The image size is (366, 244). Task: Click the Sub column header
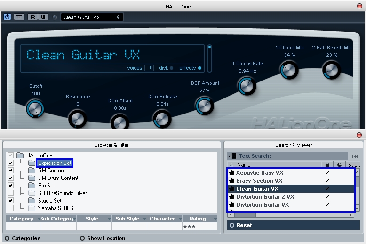353,165
